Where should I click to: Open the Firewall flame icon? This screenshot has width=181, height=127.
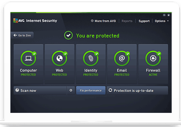(x=153, y=58)
